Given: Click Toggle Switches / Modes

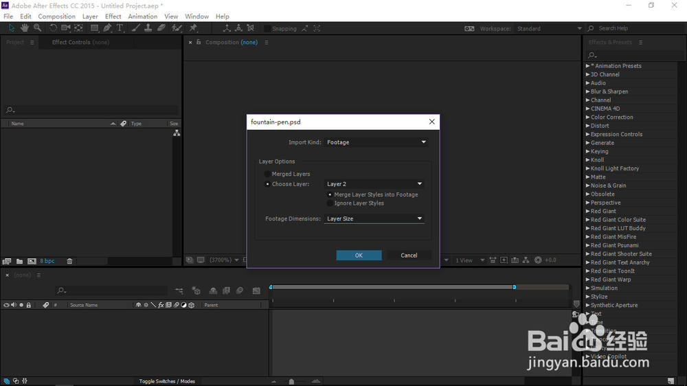Looking at the screenshot, I should click(167, 381).
